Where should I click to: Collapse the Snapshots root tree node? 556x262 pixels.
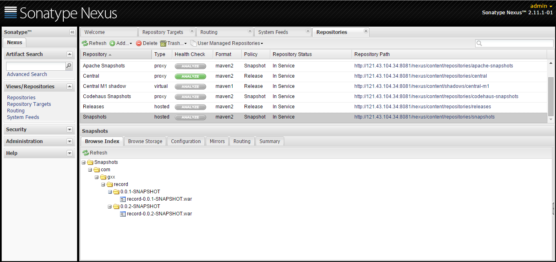[84, 162]
